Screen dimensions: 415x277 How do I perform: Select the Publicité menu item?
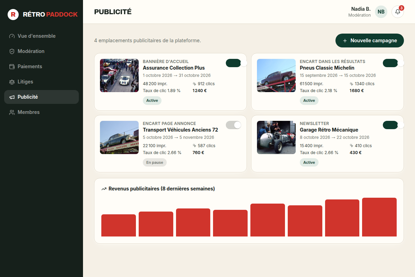point(41,97)
